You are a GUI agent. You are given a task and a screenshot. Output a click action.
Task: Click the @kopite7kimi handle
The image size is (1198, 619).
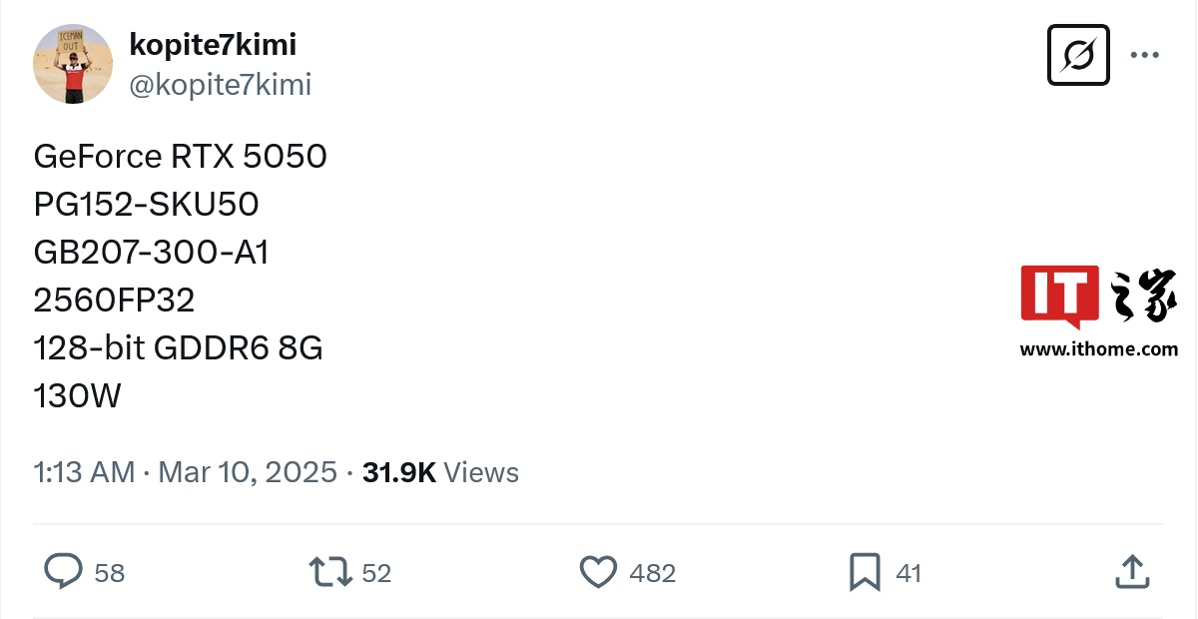(x=221, y=85)
